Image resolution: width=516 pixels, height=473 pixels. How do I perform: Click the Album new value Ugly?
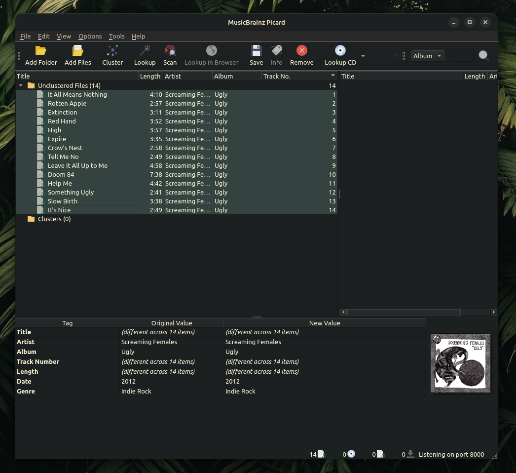coord(232,352)
